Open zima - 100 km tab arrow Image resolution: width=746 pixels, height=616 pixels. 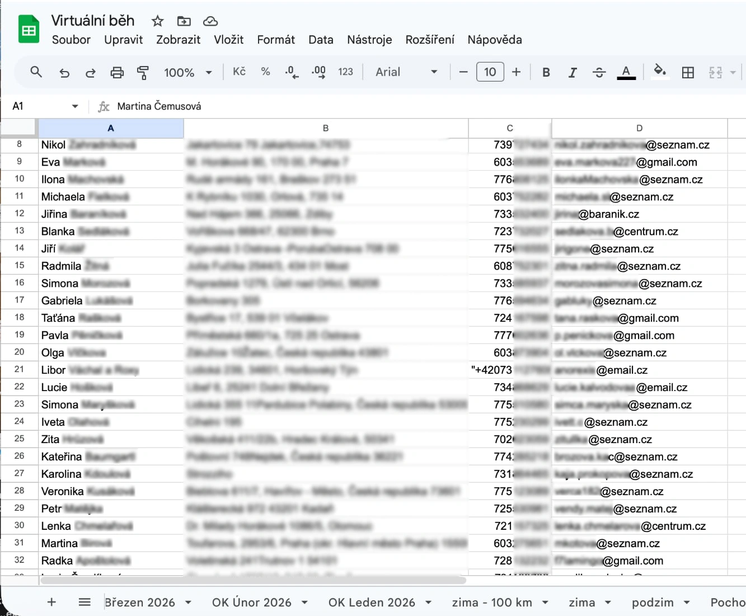tap(545, 603)
